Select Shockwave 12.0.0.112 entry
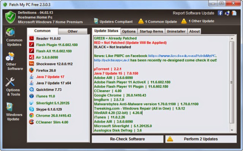 (54, 64)
